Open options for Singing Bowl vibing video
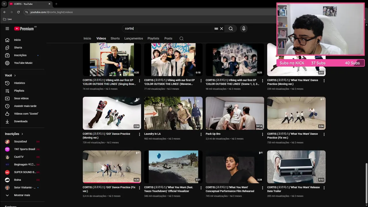Viewport: 368px width, 207px height. pyautogui.click(x=139, y=81)
